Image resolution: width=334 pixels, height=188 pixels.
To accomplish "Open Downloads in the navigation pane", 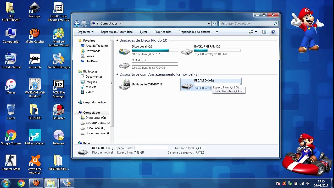I will [91, 51].
